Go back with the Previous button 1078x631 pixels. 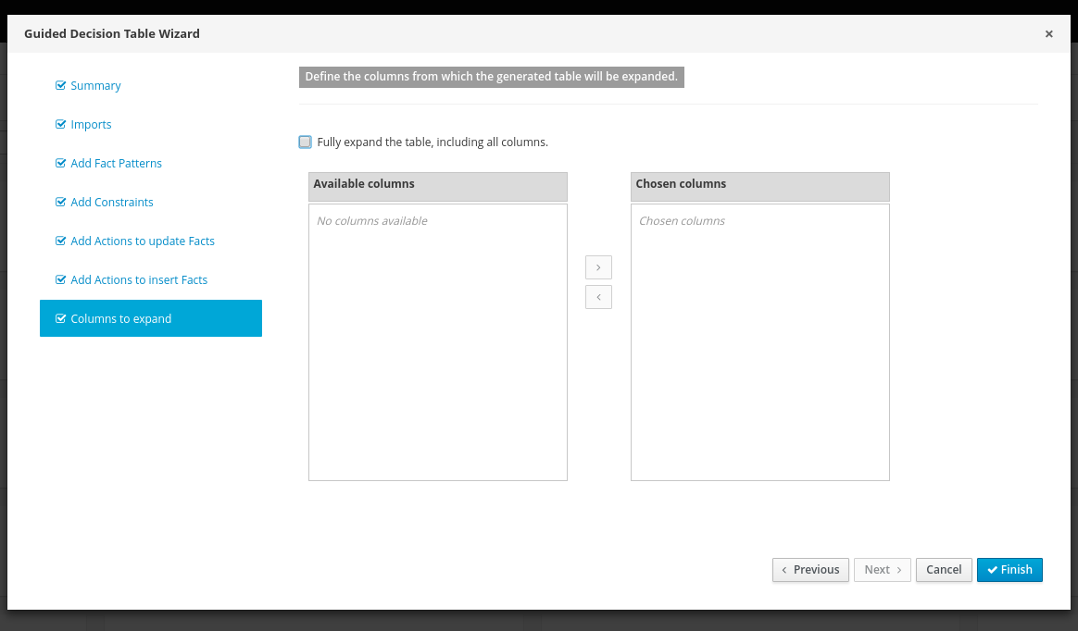coord(810,570)
